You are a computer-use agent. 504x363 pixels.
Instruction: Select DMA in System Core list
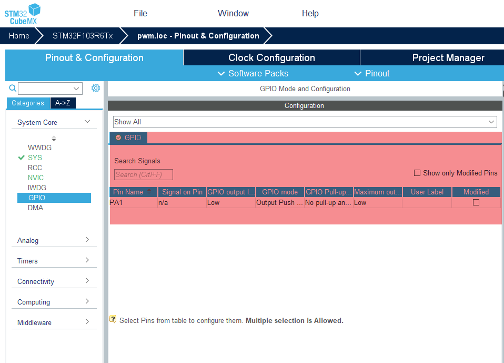(35, 208)
